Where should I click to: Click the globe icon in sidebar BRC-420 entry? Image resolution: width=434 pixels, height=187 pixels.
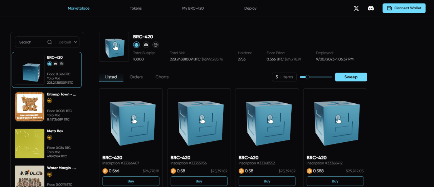(x=61, y=64)
